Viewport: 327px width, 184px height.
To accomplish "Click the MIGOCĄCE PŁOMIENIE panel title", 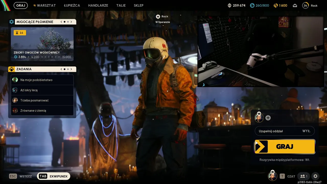I will click(x=35, y=22).
